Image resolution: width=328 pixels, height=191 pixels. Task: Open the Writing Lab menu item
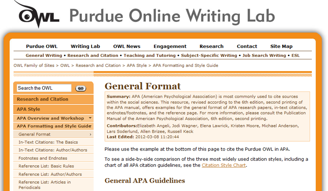coord(85,46)
